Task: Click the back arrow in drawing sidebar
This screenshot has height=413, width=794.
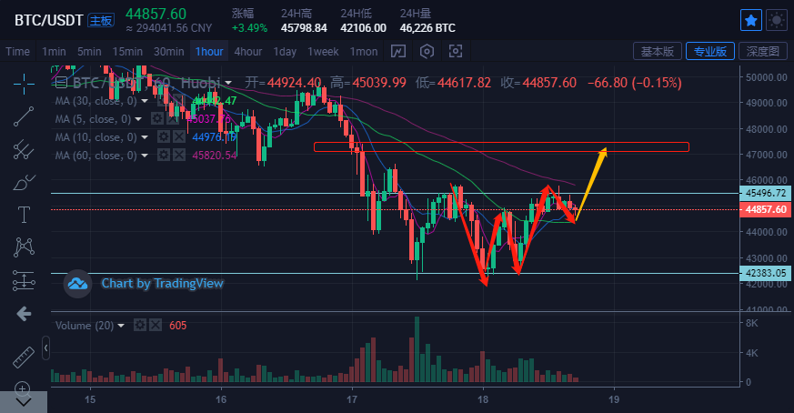Action: [x=24, y=314]
